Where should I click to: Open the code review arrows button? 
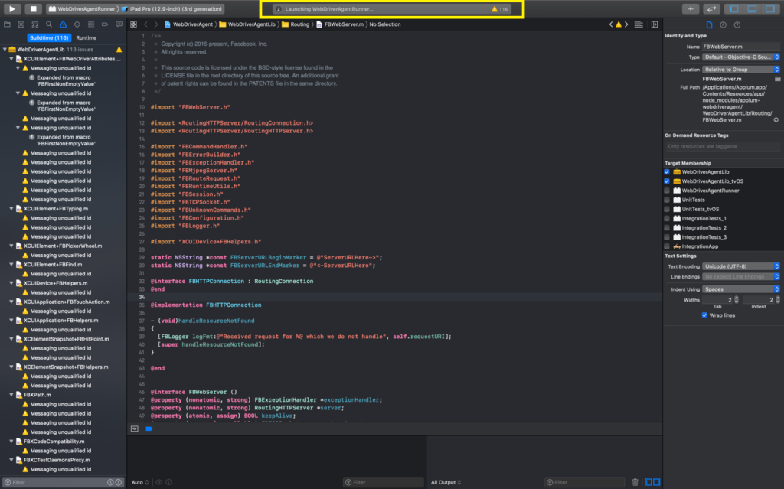711,9
